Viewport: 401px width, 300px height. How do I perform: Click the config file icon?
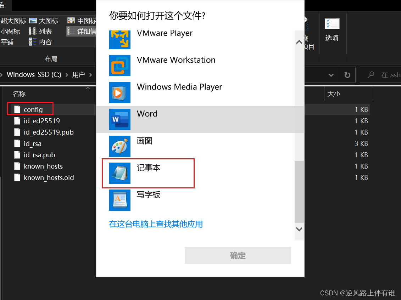[x=17, y=109]
